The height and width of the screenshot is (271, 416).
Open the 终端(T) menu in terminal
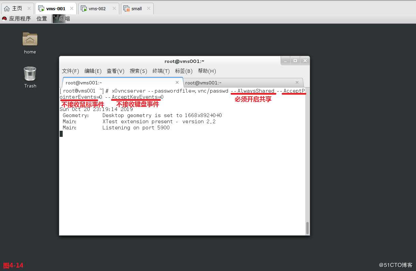point(161,71)
